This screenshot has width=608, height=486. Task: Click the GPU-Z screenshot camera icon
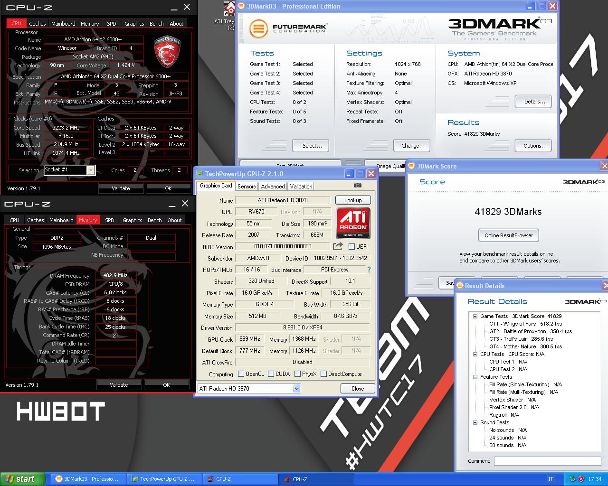[x=358, y=186]
